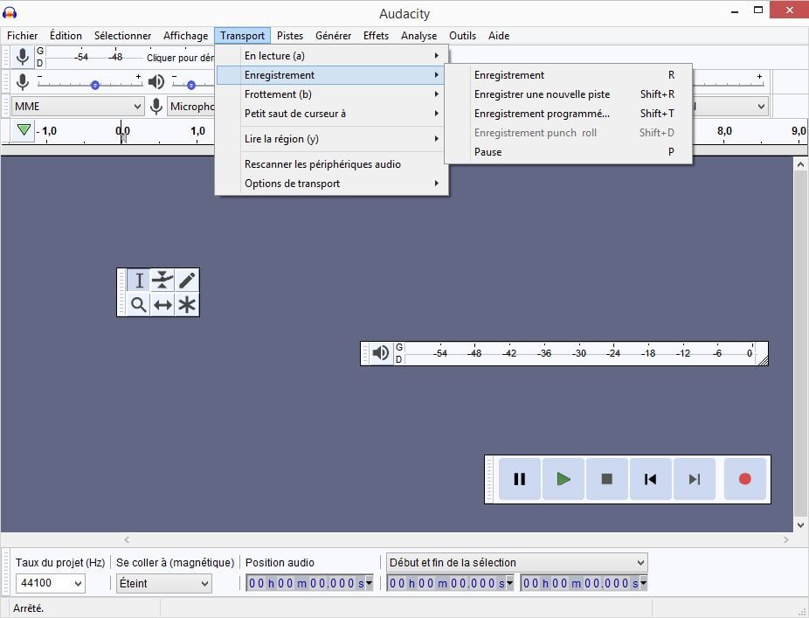Click the playback meter speaker icon
809x618 pixels.
(x=381, y=353)
